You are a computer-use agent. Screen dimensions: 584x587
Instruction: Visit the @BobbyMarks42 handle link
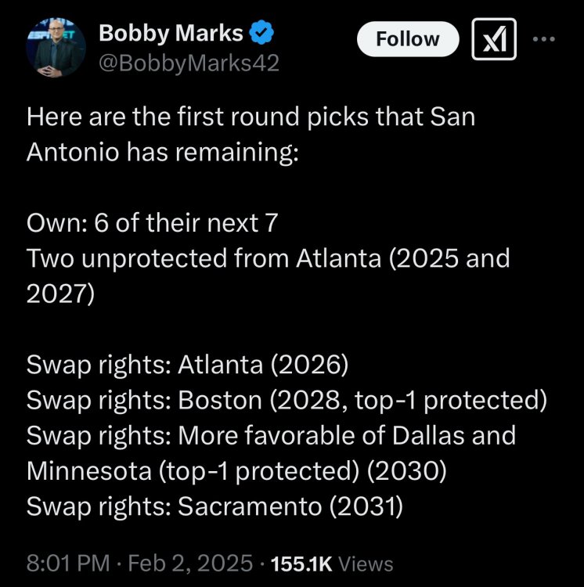[x=189, y=63]
